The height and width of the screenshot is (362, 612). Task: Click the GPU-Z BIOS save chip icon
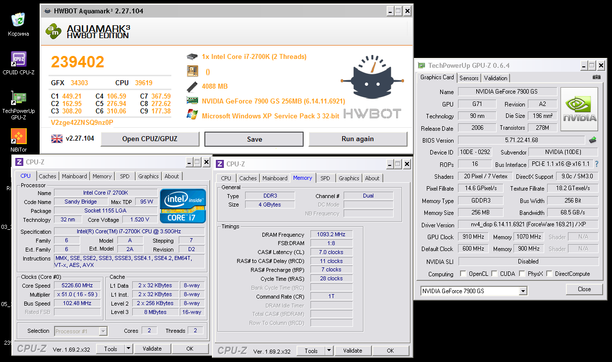point(593,140)
